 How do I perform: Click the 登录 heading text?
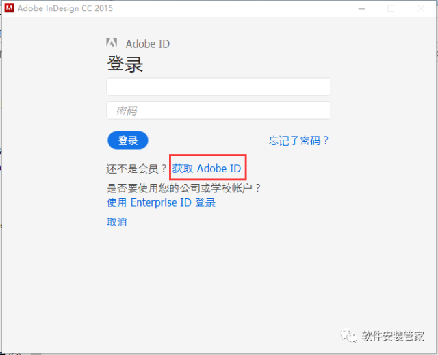pyautogui.click(x=125, y=64)
